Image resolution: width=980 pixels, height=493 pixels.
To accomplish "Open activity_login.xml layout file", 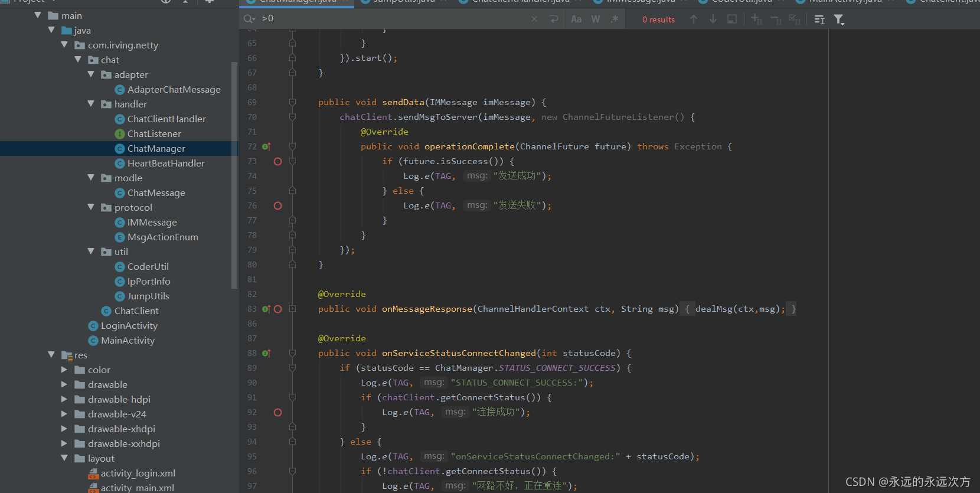I will pyautogui.click(x=138, y=474).
